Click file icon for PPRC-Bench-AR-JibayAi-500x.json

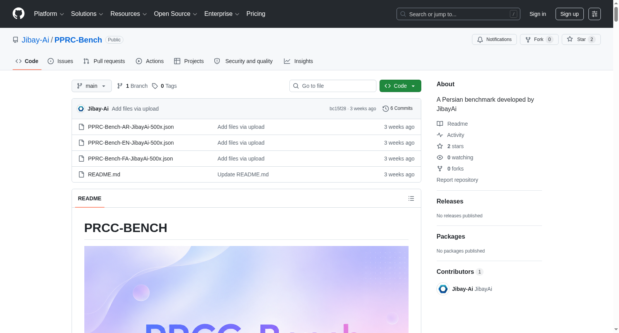[x=81, y=127]
